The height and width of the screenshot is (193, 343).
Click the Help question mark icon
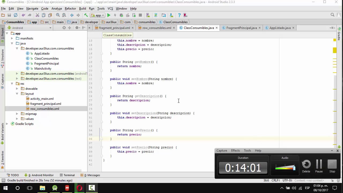click(x=179, y=15)
